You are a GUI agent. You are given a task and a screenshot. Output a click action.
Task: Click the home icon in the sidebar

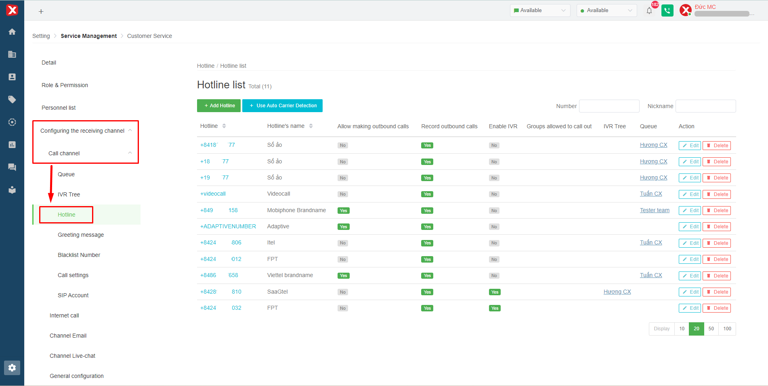(12, 32)
